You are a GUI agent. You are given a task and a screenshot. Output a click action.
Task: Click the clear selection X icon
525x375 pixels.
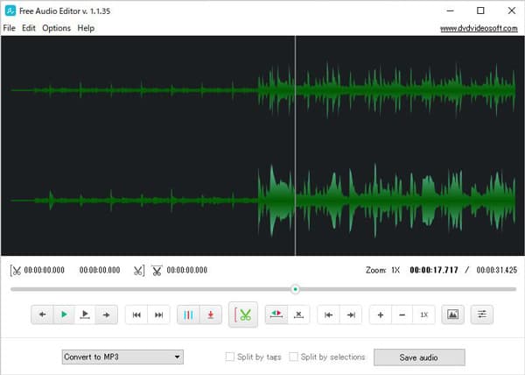click(298, 315)
